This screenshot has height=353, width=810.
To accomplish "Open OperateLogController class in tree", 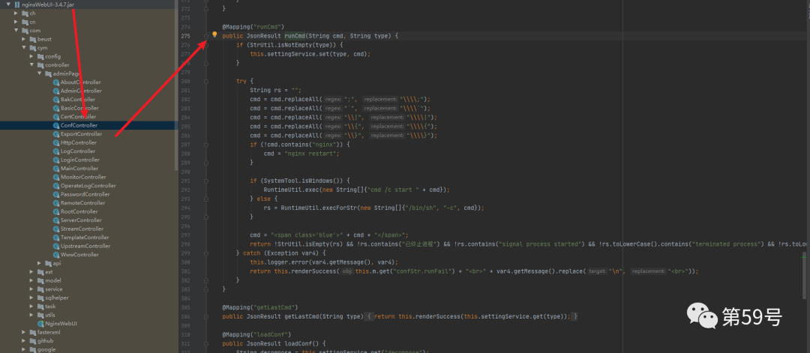I will 88,186.
